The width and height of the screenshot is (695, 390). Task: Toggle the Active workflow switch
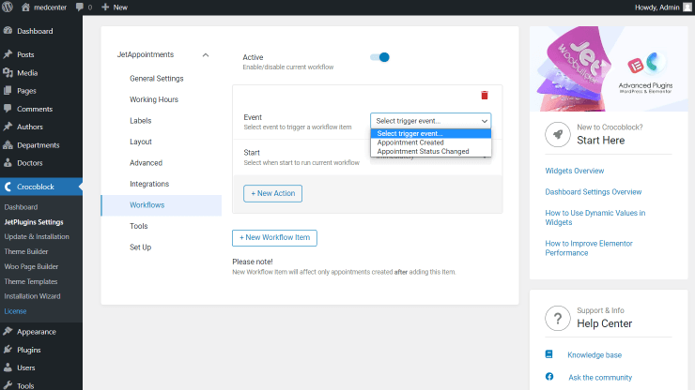tap(379, 57)
